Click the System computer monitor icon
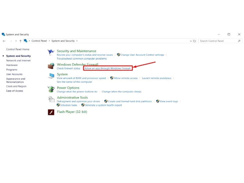Image resolution: width=244 pixels, height=183 pixels. [x=51, y=76]
